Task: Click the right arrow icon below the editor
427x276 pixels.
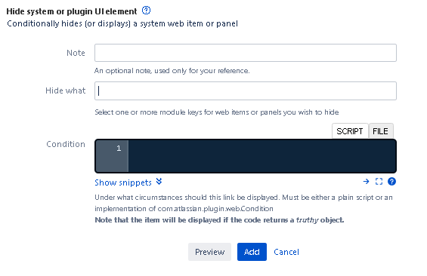Action: 367,182
